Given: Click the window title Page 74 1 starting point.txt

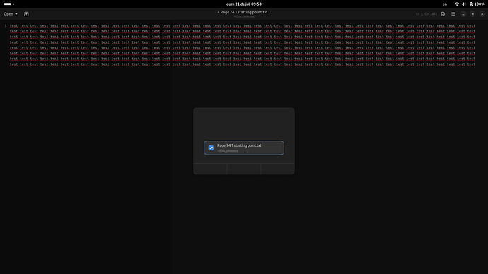Looking at the screenshot, I should tap(244, 12).
